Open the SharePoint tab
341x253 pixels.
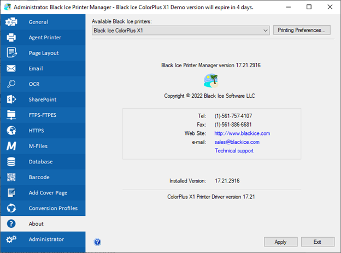[43, 99]
